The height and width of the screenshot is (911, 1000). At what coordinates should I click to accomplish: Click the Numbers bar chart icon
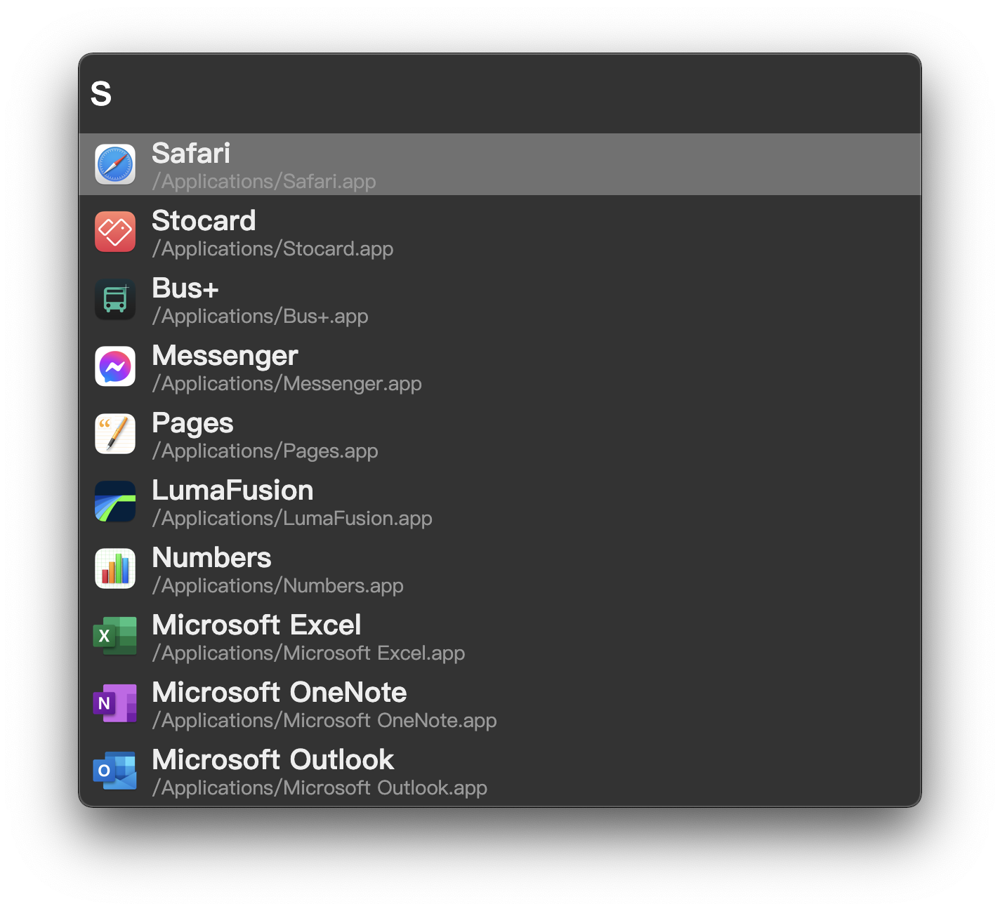tap(115, 568)
